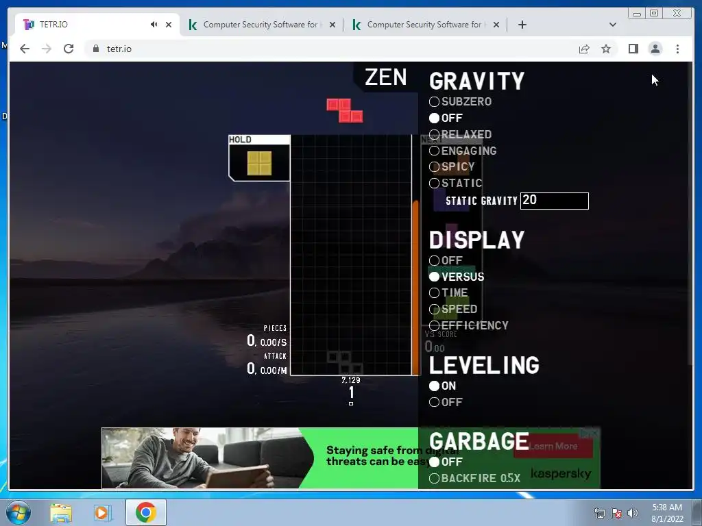Open the network tray icon
702x526 pixels.
click(x=599, y=513)
